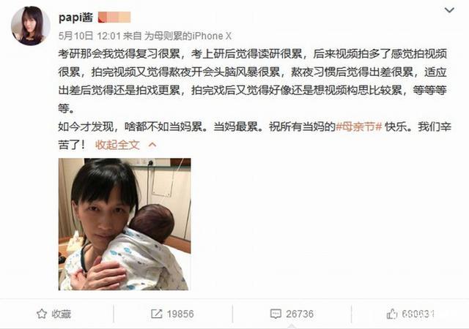Screen dimensions: 469x329
Task: Click the papi酱 profile avatar
Action: [30, 26]
